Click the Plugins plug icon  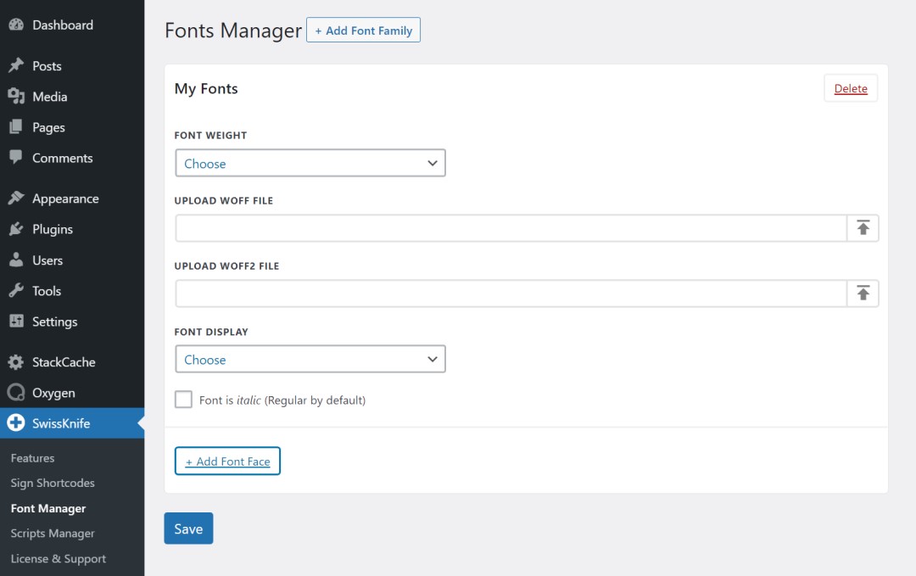point(15,229)
